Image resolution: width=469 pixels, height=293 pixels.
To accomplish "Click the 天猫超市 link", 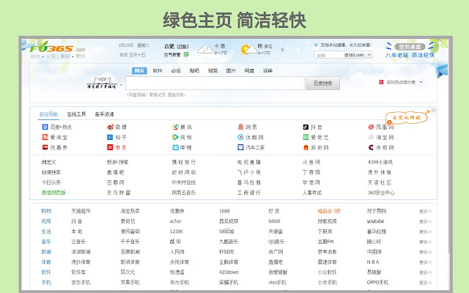I will click(81, 211).
